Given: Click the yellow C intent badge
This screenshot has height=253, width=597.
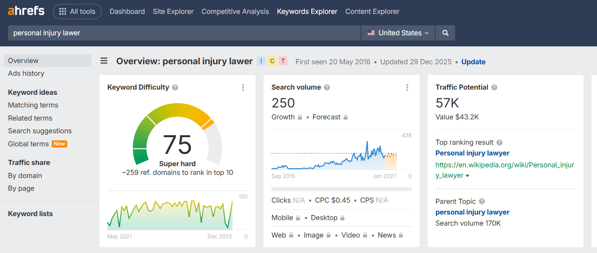Looking at the screenshot, I should 272,61.
